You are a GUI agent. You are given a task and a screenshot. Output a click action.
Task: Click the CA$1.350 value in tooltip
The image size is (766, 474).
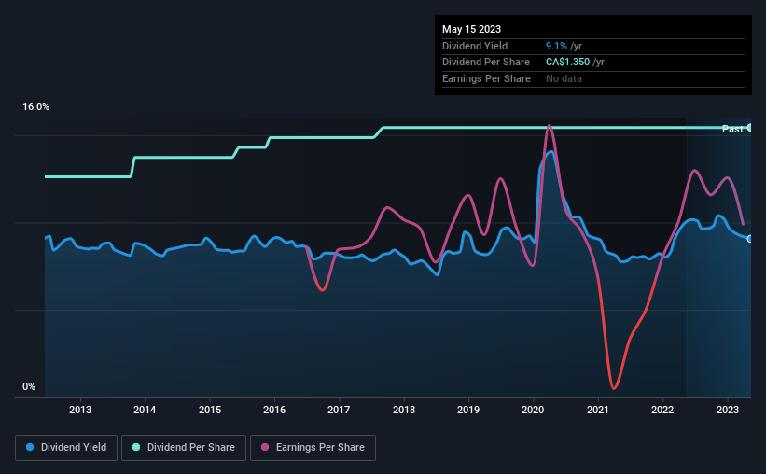pyautogui.click(x=567, y=63)
